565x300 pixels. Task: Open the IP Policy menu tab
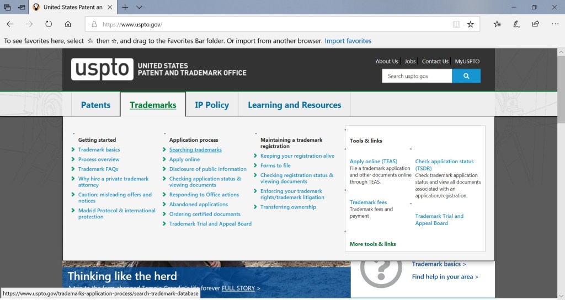[x=212, y=105]
